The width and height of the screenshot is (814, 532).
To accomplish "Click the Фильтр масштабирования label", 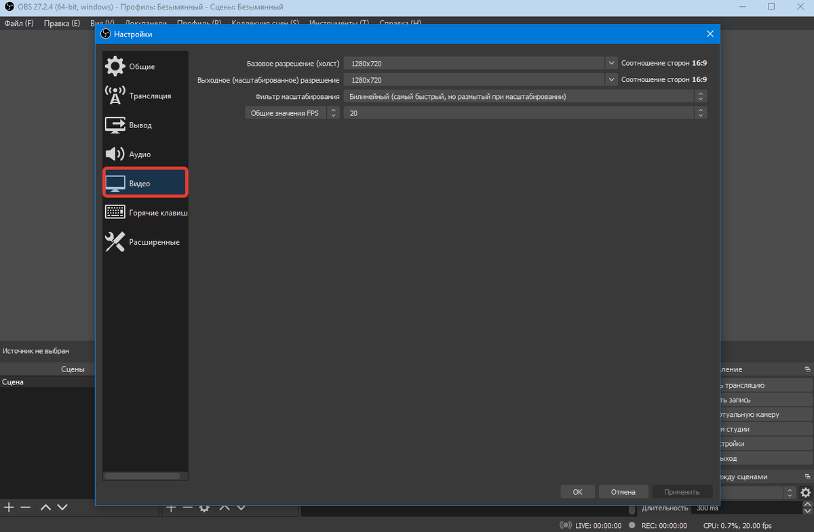I will tap(297, 97).
